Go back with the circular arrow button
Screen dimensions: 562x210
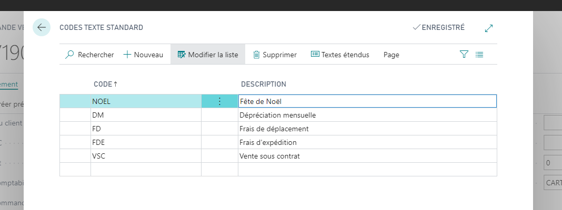(x=42, y=27)
